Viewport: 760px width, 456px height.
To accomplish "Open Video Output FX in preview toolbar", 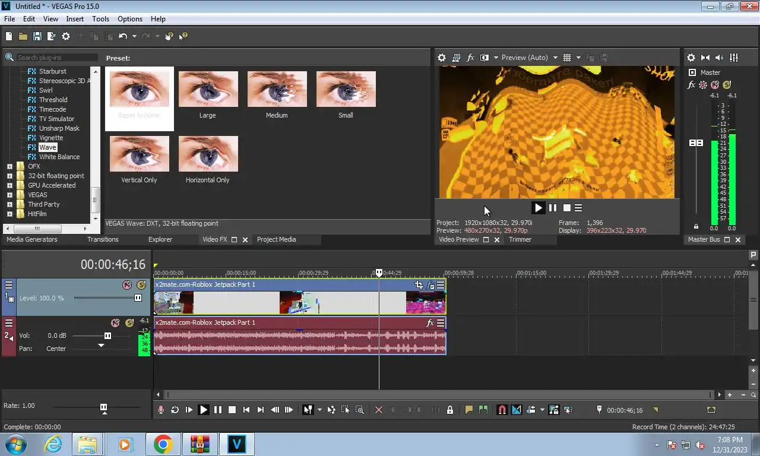I will click(470, 58).
